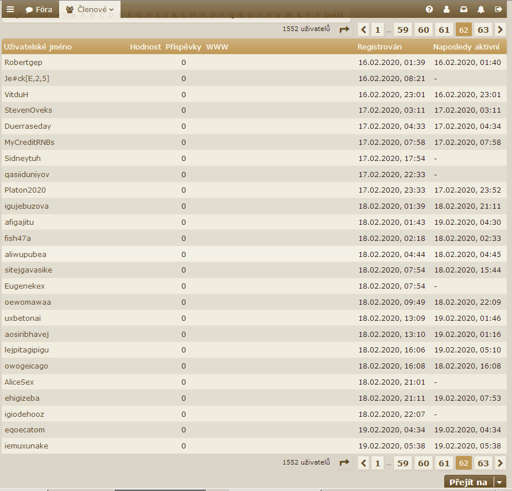Viewport: 512px width, 491px height.
Task: Go to next page using top arrow
Action: [x=501, y=30]
